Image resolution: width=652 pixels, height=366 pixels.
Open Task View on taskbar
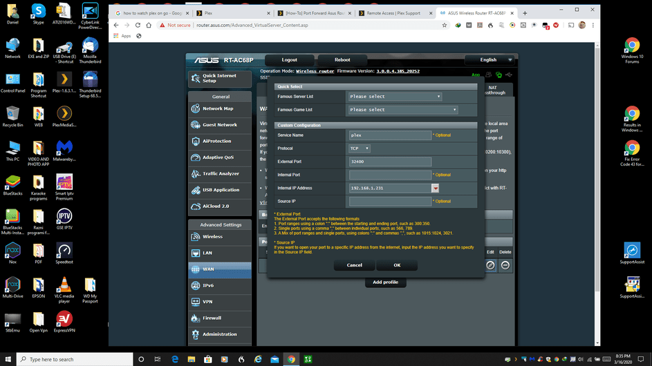tap(157, 359)
